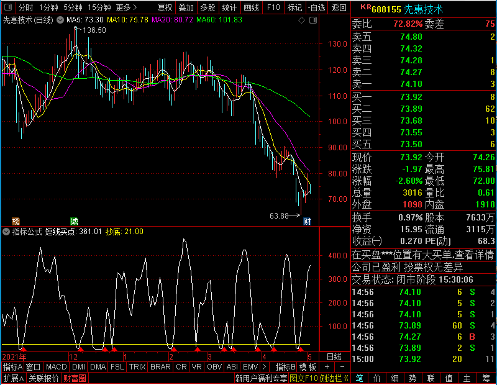Click first red signal arrow at 2021年

click(x=24, y=349)
